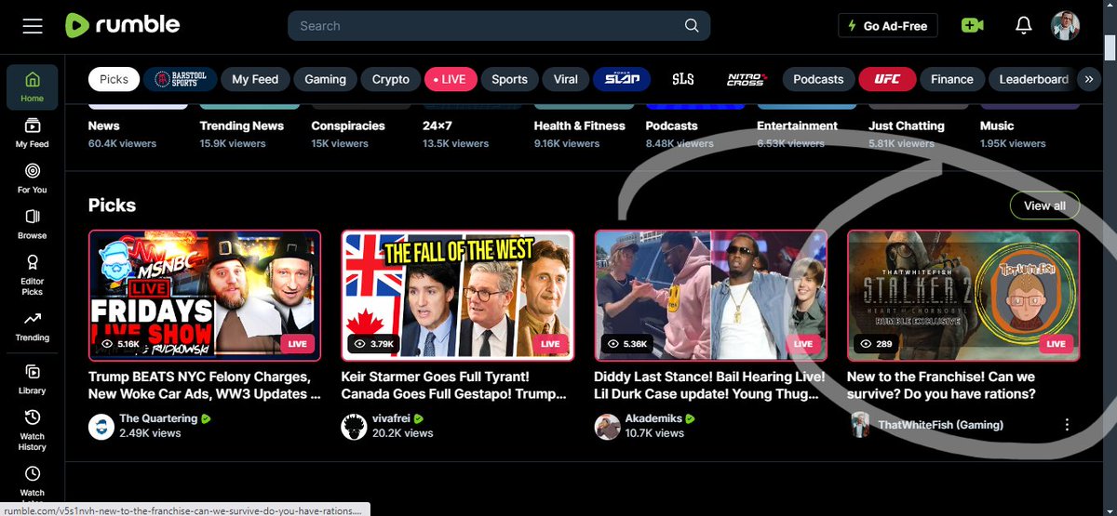
Task: Expand more category chips with double arrow
Action: 1088,79
